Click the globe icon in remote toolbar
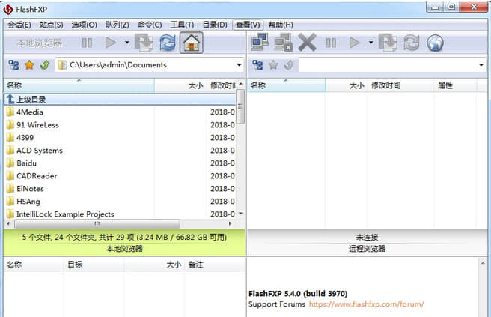This screenshot has height=317, width=491. [435, 43]
